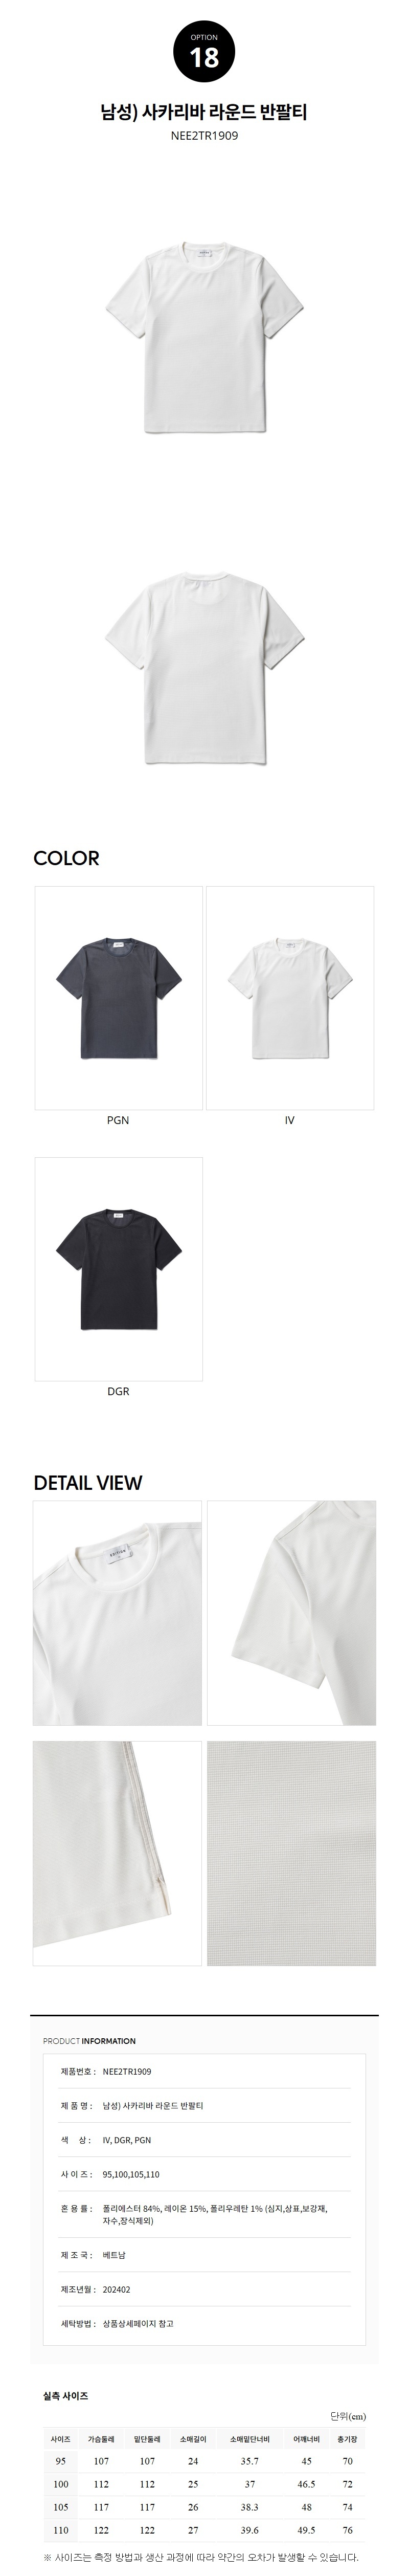Open the front view white t-shirt image

[204, 339]
